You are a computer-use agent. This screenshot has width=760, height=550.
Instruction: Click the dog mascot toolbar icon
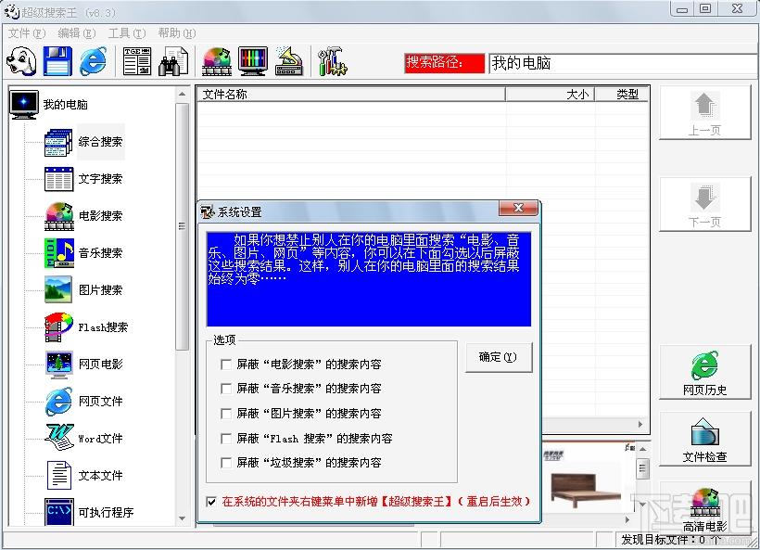tap(21, 61)
